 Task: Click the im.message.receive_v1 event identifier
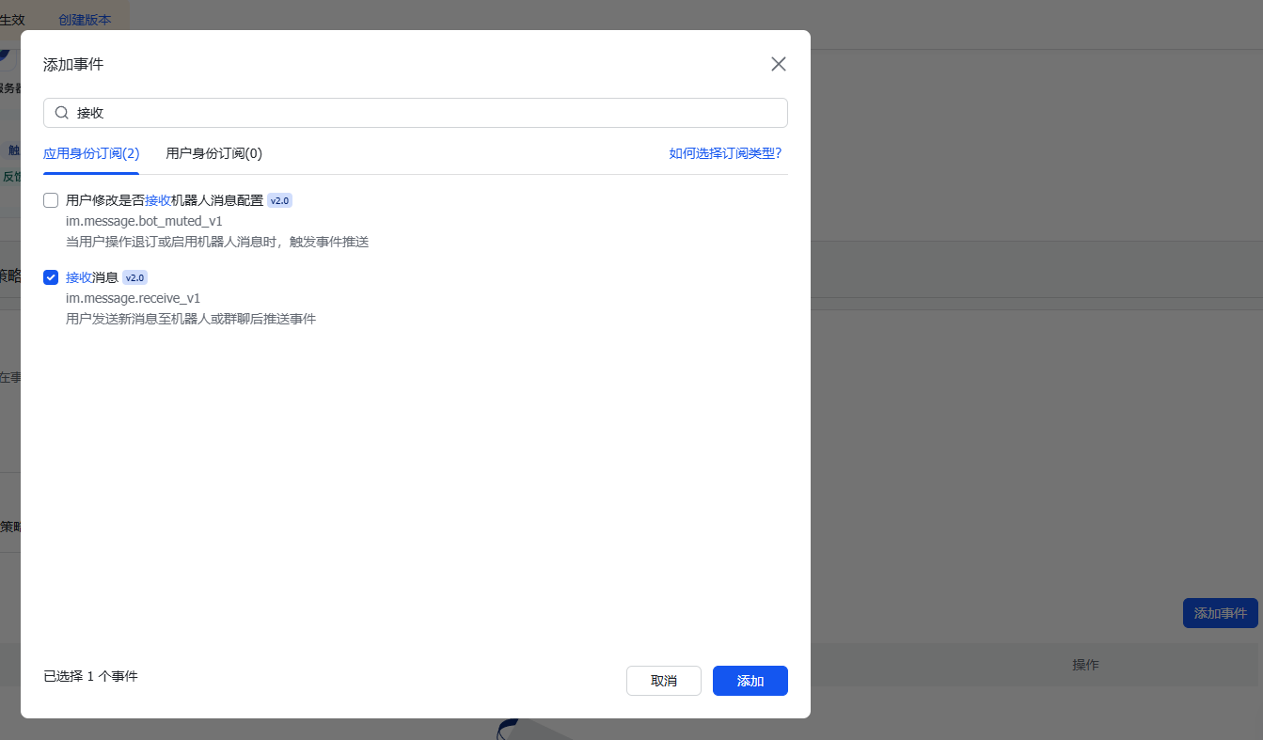(133, 298)
